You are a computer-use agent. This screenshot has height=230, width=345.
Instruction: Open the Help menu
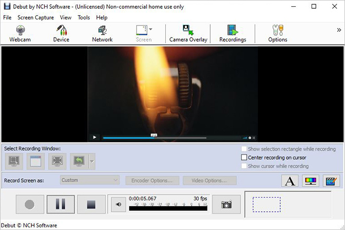(x=101, y=17)
